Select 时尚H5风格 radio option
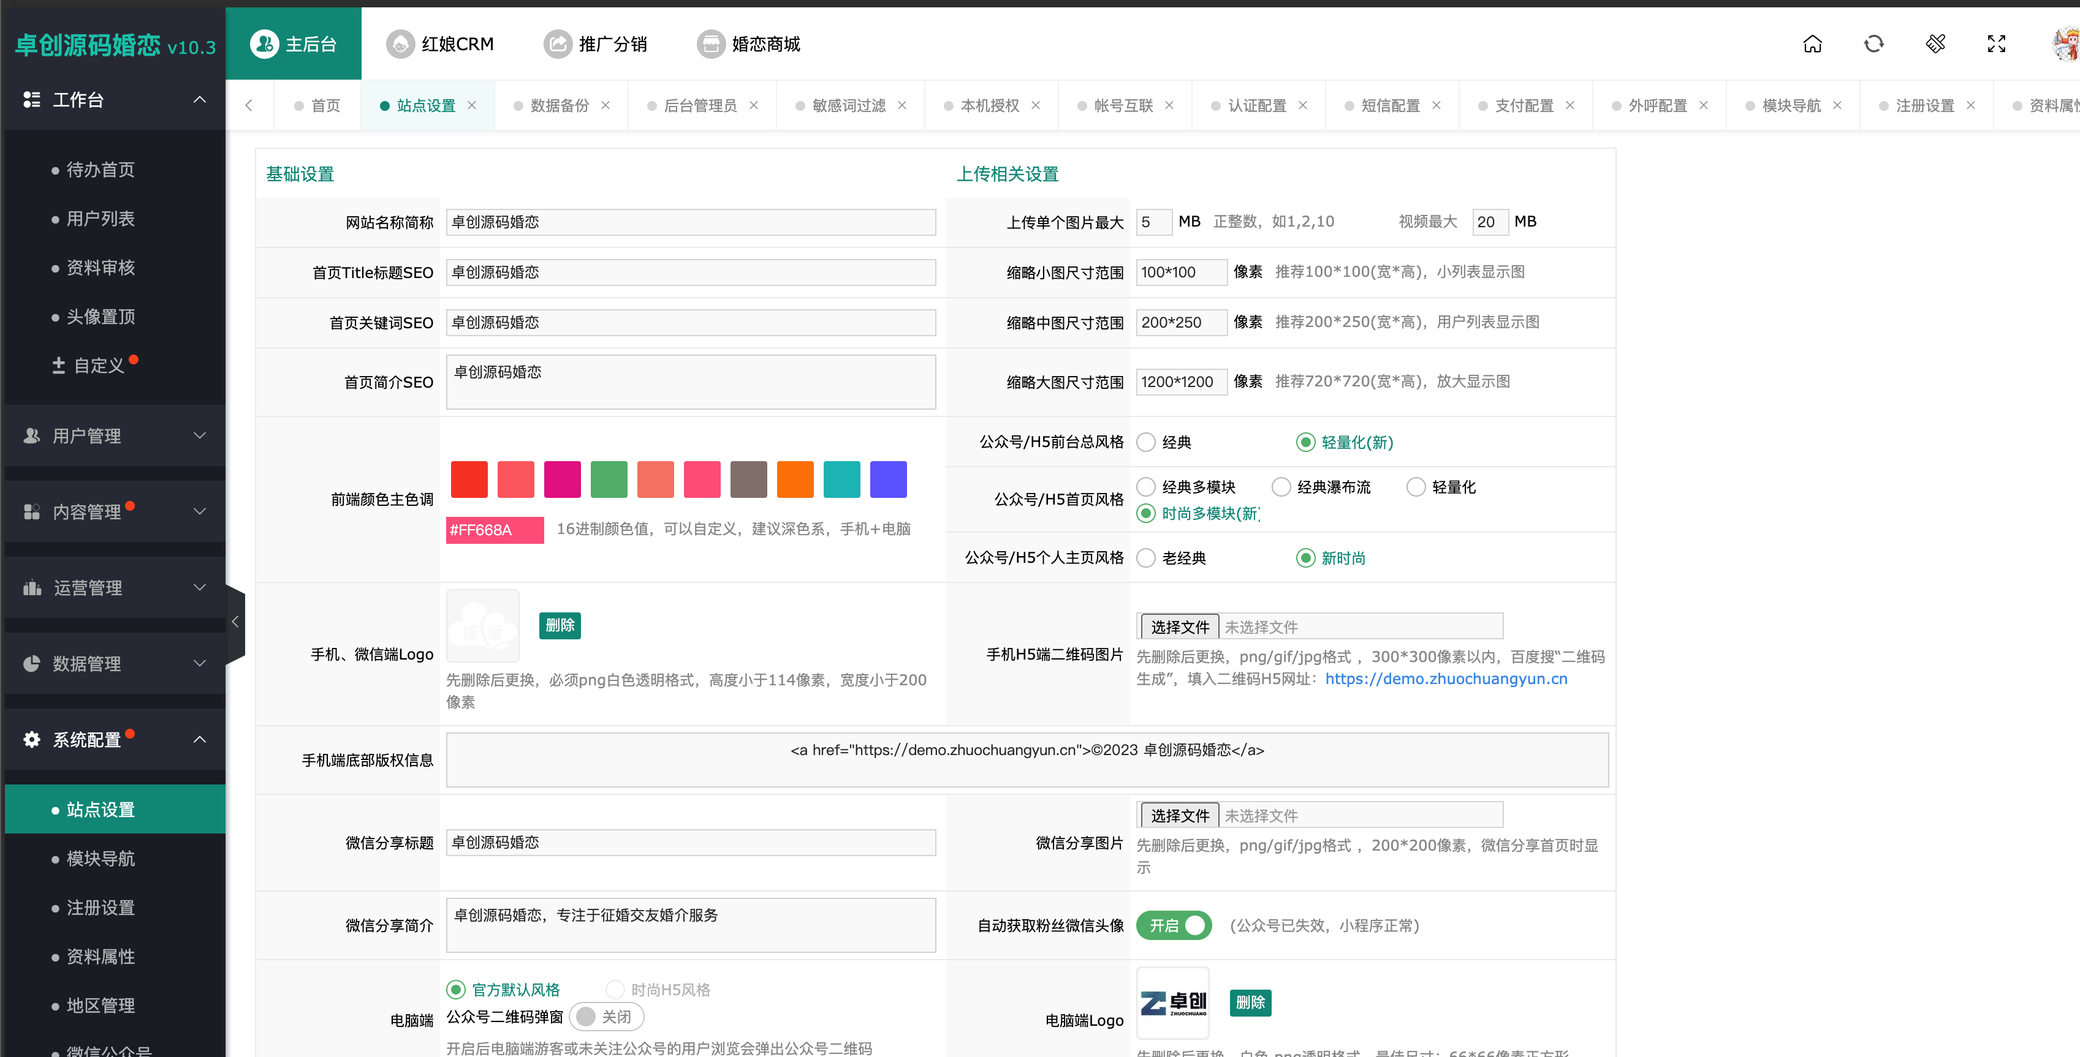 point(615,989)
